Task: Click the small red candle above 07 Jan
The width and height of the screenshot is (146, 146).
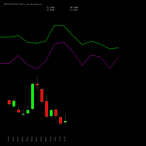Action: (37, 84)
